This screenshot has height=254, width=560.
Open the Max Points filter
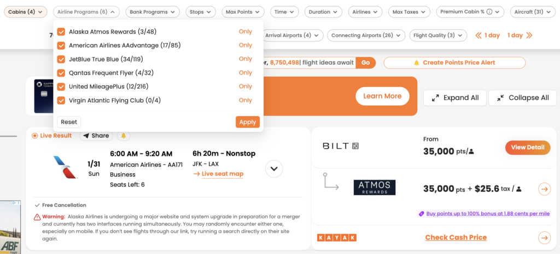coord(243,12)
